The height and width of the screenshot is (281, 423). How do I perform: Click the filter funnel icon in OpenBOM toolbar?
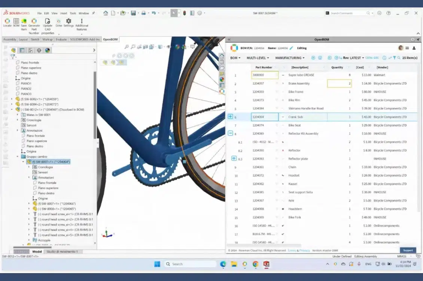click(395, 58)
